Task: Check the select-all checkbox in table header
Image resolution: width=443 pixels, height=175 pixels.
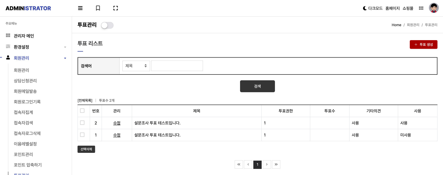Action: tap(82, 111)
